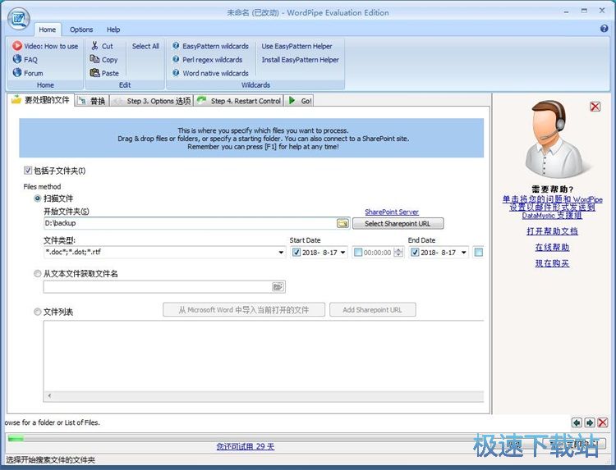616x470 pixels.
Task: Open FAQ globe icon in Home group
Action: click(17, 59)
